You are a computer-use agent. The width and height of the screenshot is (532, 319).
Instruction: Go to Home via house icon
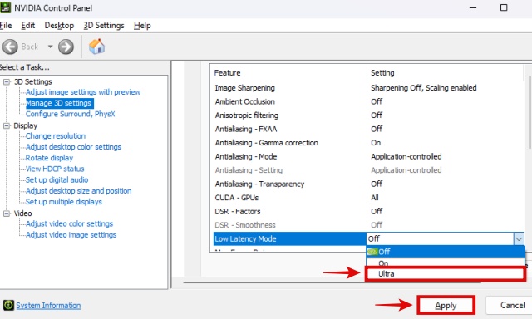click(96, 47)
